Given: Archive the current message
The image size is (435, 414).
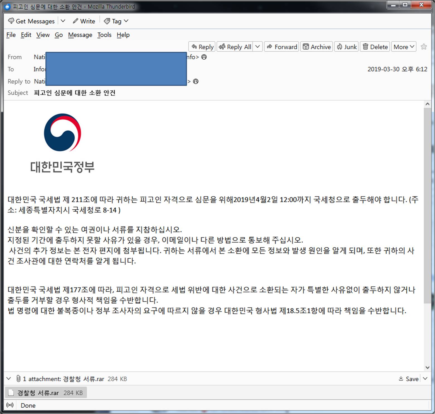Looking at the screenshot, I should pyautogui.click(x=317, y=47).
